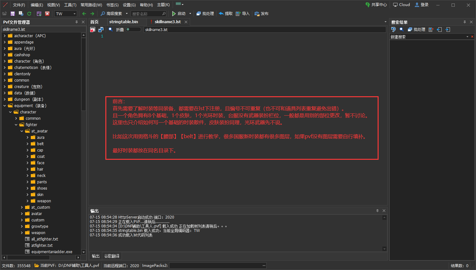This screenshot has height=270, width=476.
Task: Toggle the 折叠 (fold) switch
Action: click(133, 30)
